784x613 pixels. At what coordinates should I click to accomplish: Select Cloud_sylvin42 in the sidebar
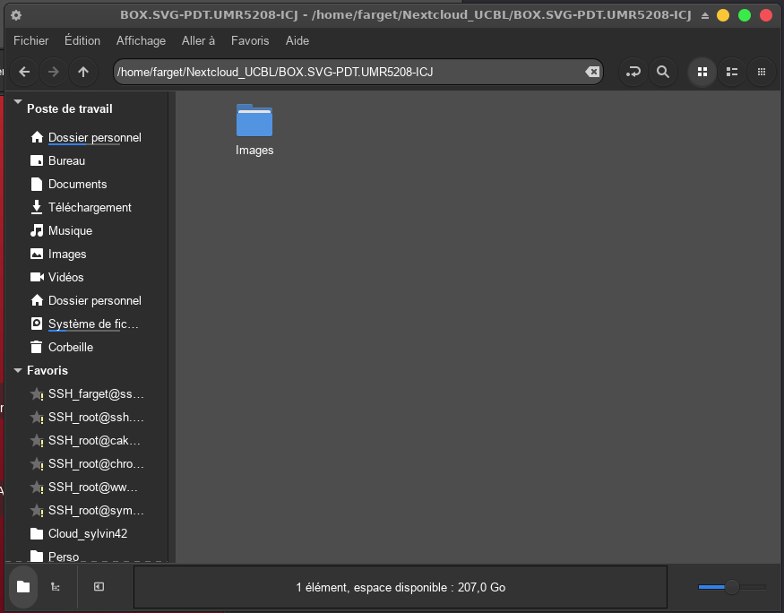click(88, 533)
